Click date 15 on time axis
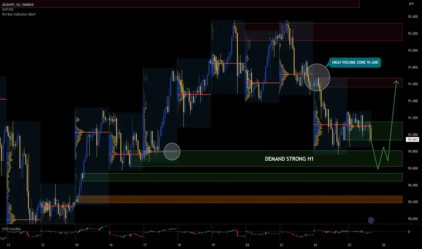The height and width of the screenshot is (249, 422). (77, 245)
